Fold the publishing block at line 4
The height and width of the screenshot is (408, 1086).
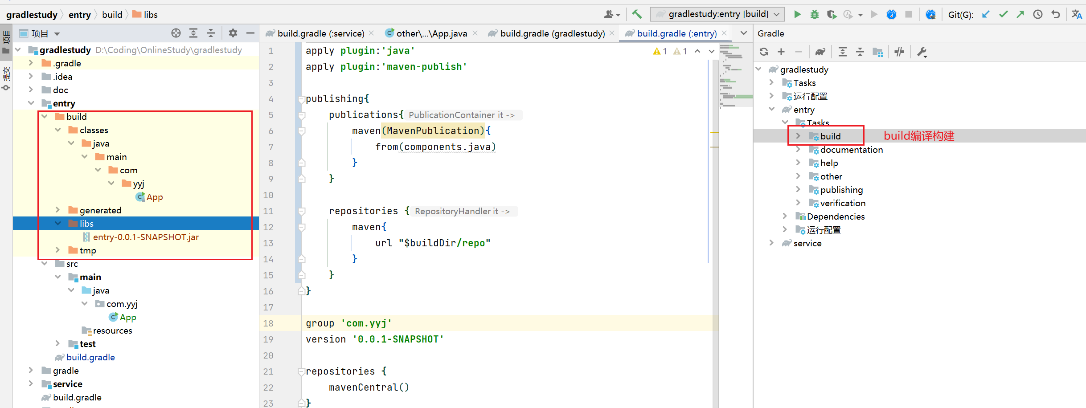(x=302, y=99)
